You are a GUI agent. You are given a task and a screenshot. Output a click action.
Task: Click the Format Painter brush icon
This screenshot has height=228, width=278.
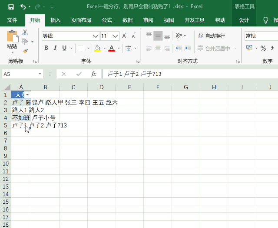pyautogui.click(x=25, y=51)
